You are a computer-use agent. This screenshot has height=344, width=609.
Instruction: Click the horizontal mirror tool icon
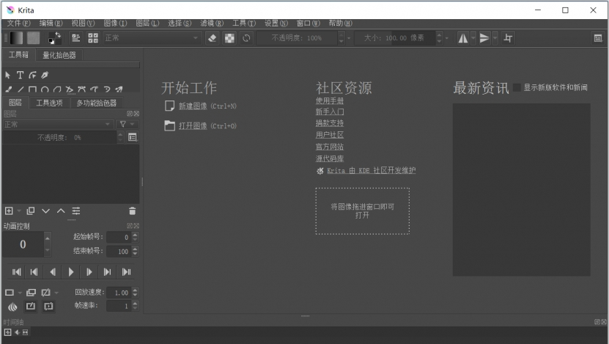(x=463, y=38)
